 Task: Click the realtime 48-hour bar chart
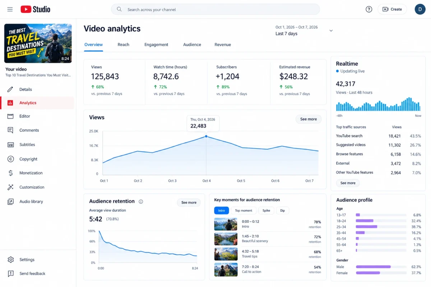point(378,104)
